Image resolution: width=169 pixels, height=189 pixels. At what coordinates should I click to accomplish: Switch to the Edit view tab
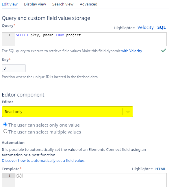pyautogui.click(x=10, y=4)
